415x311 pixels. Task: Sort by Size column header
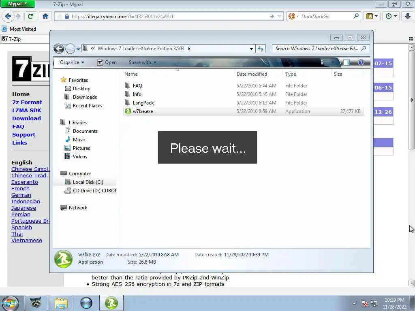347,74
